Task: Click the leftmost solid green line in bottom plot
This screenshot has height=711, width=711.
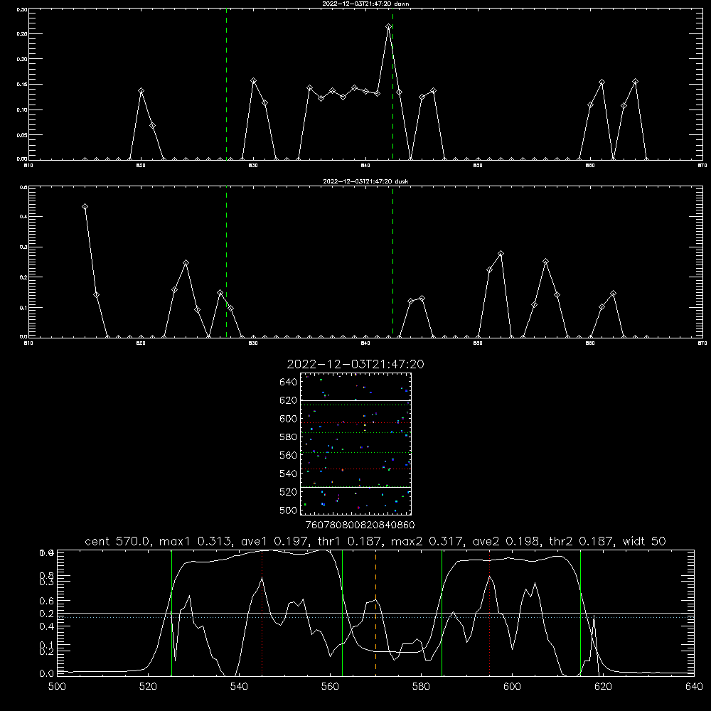Action: (x=171, y=612)
